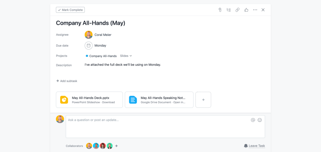Click the Collaborators label
The width and height of the screenshot is (321, 152).
click(x=74, y=146)
